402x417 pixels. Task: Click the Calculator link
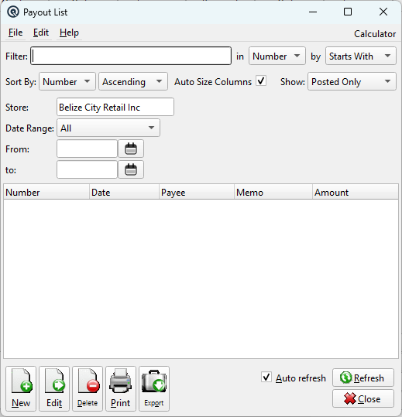coord(375,34)
